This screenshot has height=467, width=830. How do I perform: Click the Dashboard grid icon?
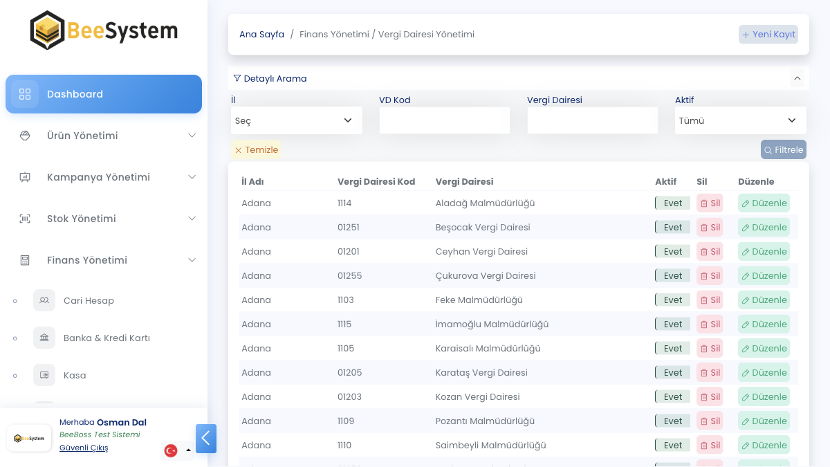[x=25, y=94]
